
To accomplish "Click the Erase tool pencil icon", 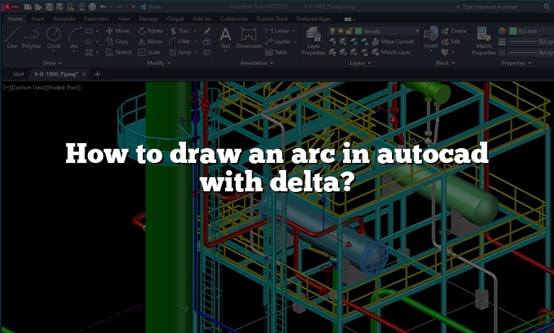I will [207, 31].
